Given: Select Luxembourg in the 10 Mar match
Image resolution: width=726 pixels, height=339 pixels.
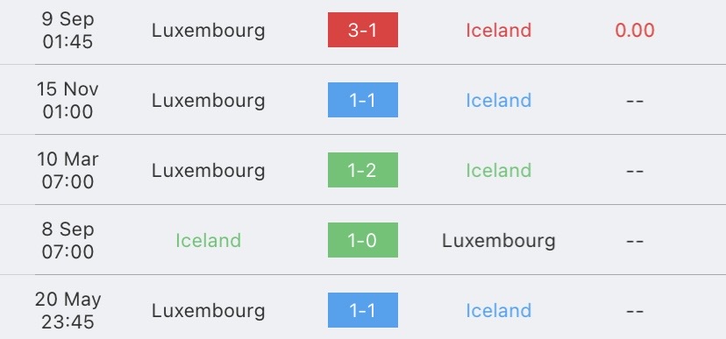Looking at the screenshot, I should 209,171.
